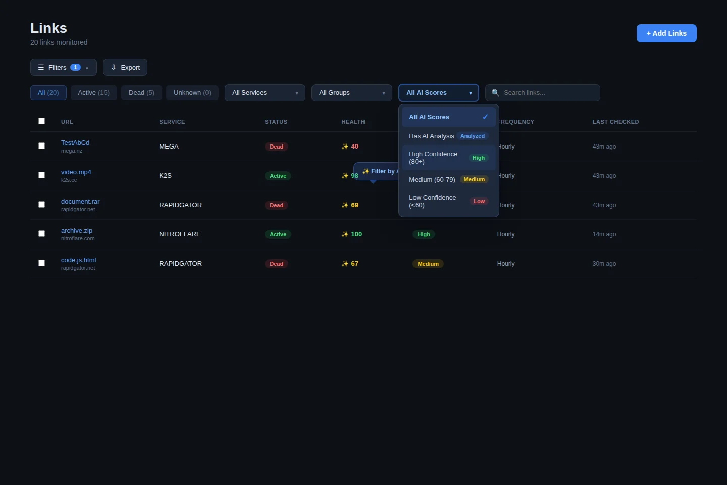Click the magnifying glass search icon
This screenshot has width=727, height=485.
pyautogui.click(x=495, y=93)
